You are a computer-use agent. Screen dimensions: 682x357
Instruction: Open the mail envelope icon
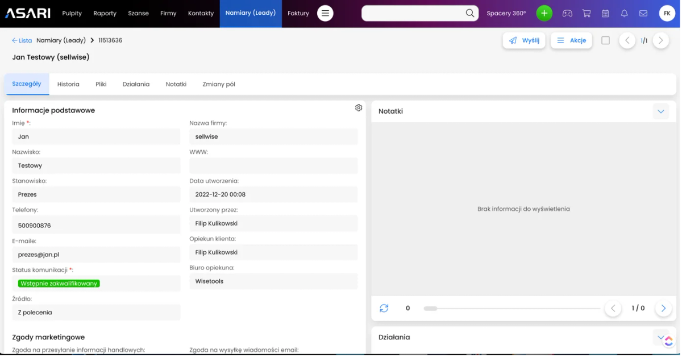643,13
